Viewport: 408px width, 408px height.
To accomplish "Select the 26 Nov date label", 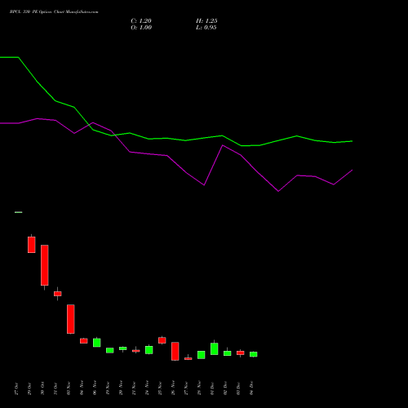I will 173,388.
